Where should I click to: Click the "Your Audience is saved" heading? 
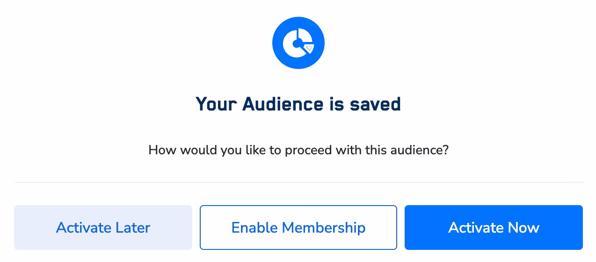(298, 104)
